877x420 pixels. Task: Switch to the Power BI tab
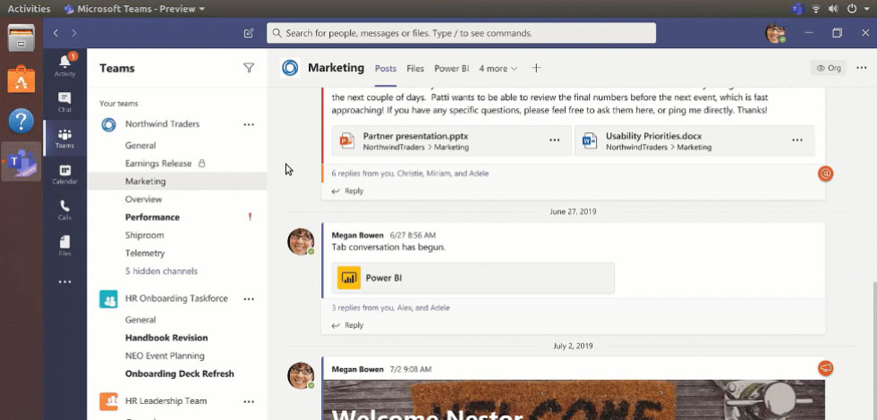click(x=451, y=68)
